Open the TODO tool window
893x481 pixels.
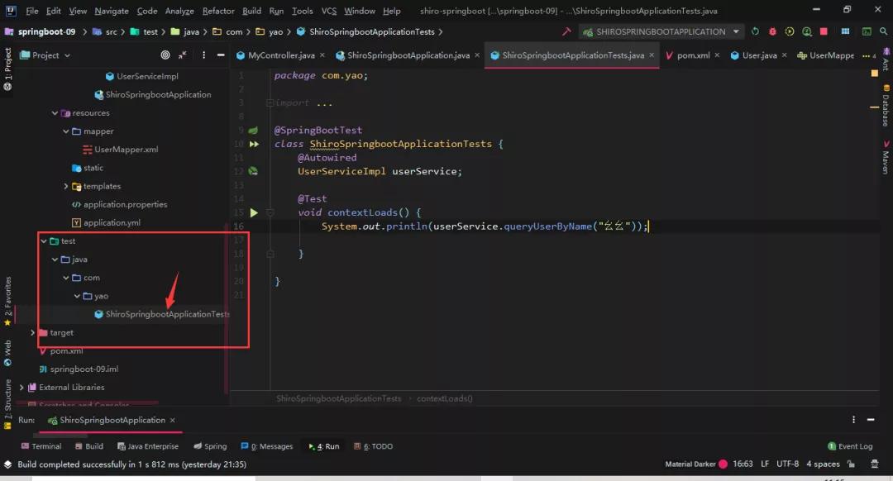(373, 446)
